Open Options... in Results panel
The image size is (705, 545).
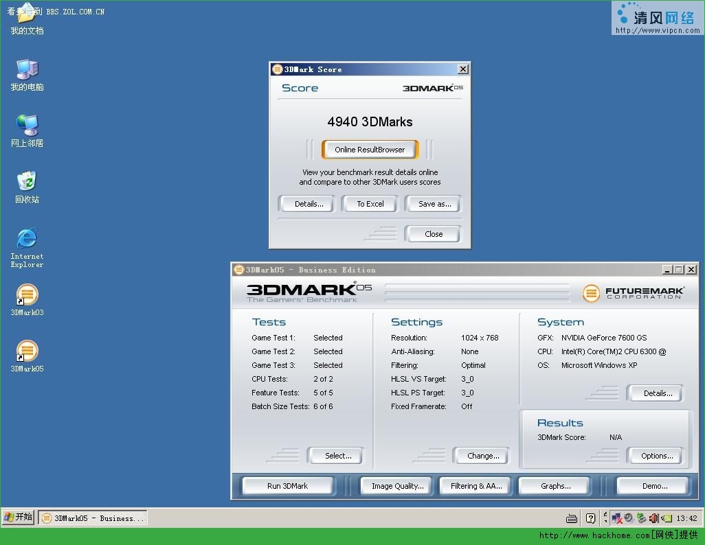(656, 456)
